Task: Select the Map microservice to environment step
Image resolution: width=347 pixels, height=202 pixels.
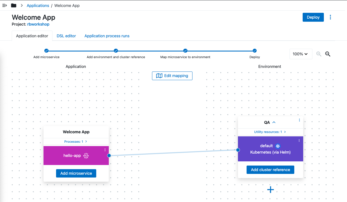Action: click(185, 51)
